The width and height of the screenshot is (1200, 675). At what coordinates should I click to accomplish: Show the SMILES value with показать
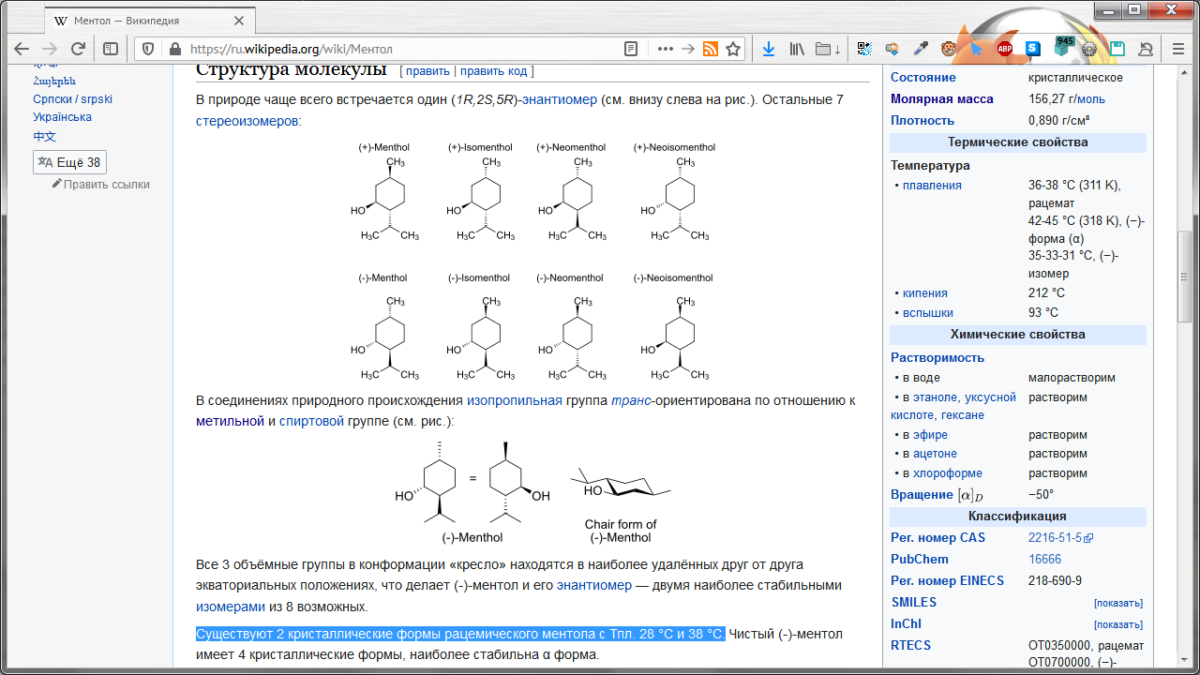click(1117, 603)
